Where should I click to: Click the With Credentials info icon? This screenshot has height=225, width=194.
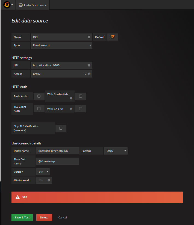(x=71, y=98)
